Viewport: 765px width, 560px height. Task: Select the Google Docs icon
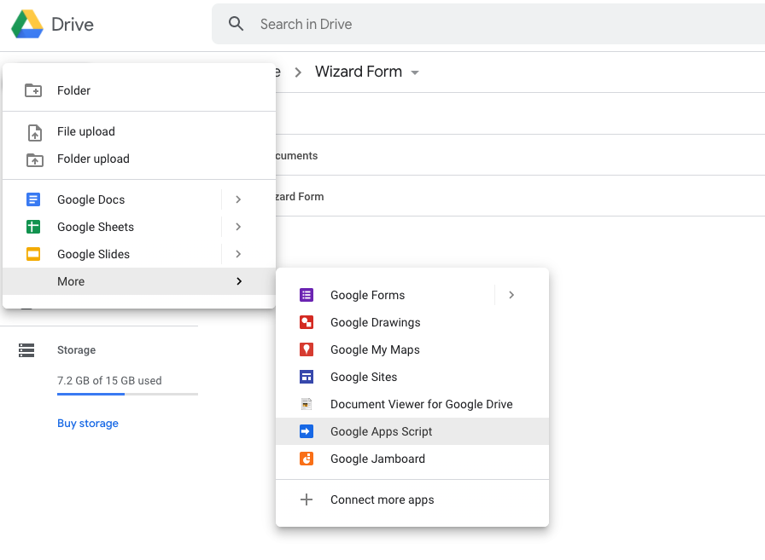click(x=33, y=199)
